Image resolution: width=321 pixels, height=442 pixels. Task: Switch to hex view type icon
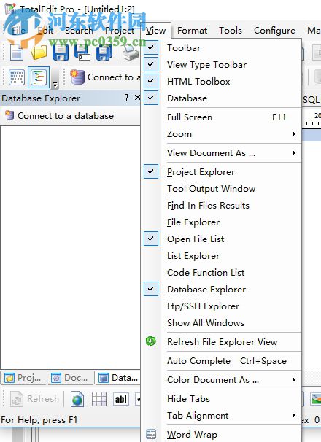(17, 77)
